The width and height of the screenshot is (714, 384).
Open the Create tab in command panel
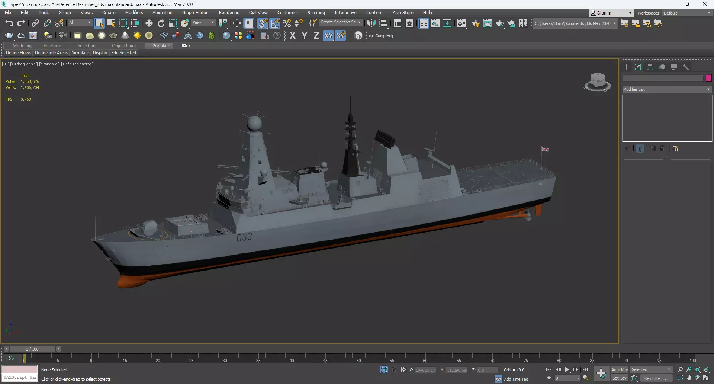click(x=626, y=67)
